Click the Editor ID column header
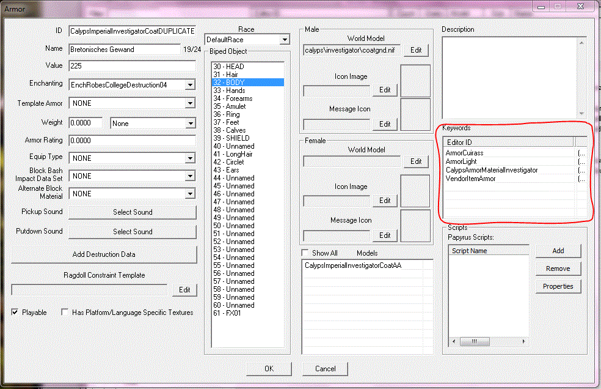This screenshot has height=389, width=601. point(508,142)
